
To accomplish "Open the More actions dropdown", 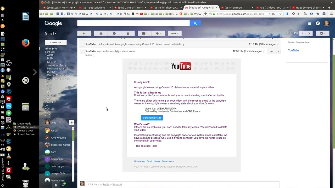I will pyautogui.click(x=175, y=33).
